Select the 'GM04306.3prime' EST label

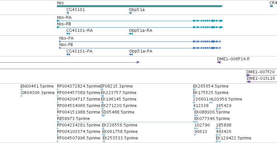pyautogui.click(x=37, y=93)
